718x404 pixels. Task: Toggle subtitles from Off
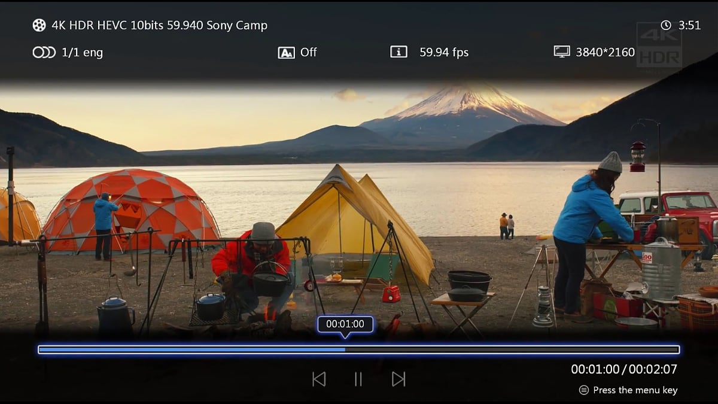pos(309,52)
